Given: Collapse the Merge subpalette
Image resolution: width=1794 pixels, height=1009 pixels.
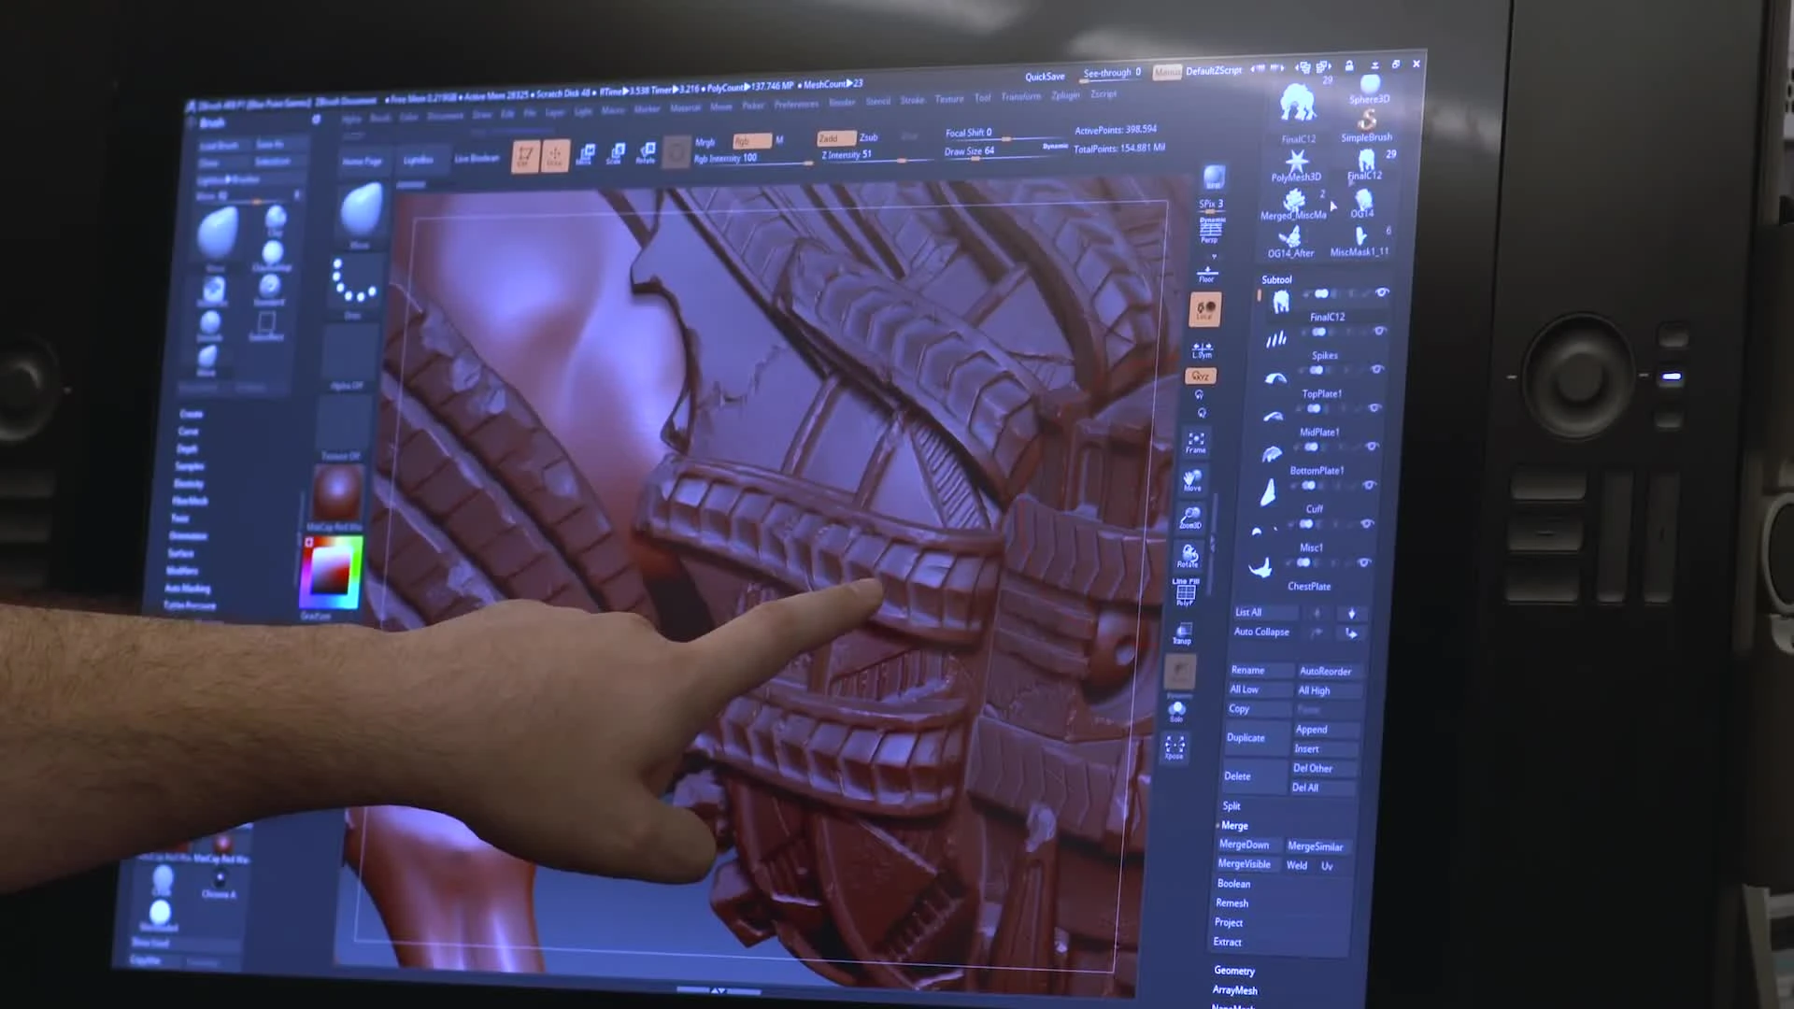Looking at the screenshot, I should (1233, 826).
